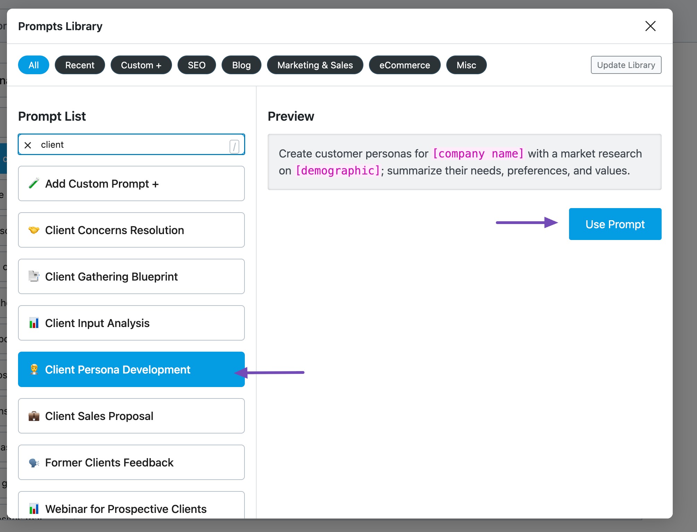The image size is (697, 532).
Task: Click the bar chart icon for Client Input Analysis
Action: (34, 323)
